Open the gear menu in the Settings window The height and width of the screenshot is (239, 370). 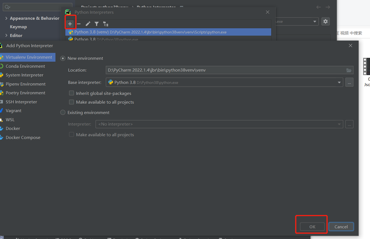(x=326, y=21)
